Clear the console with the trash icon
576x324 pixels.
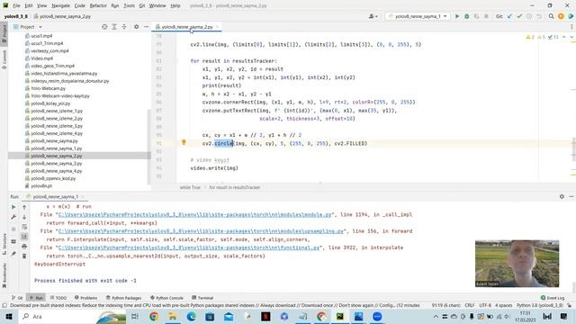24,256
